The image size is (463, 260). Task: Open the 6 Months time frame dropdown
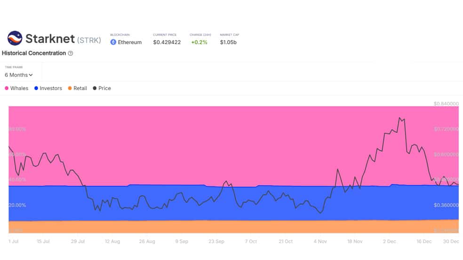click(x=19, y=75)
